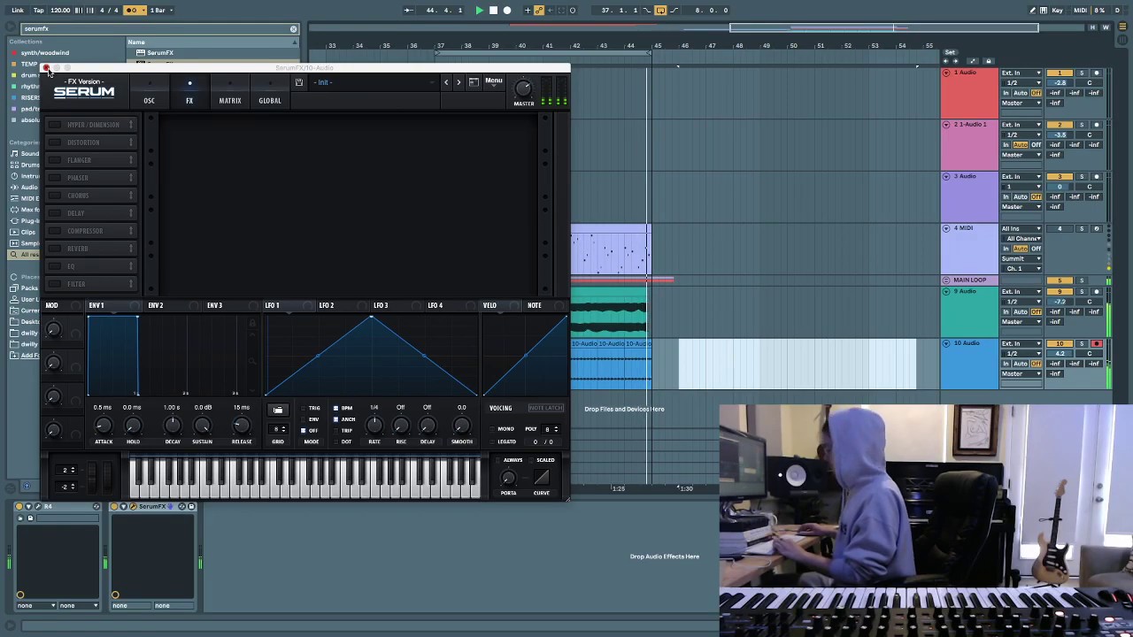Unfold the MAIN LOOP group track
The height and width of the screenshot is (637, 1133).
pos(946,280)
